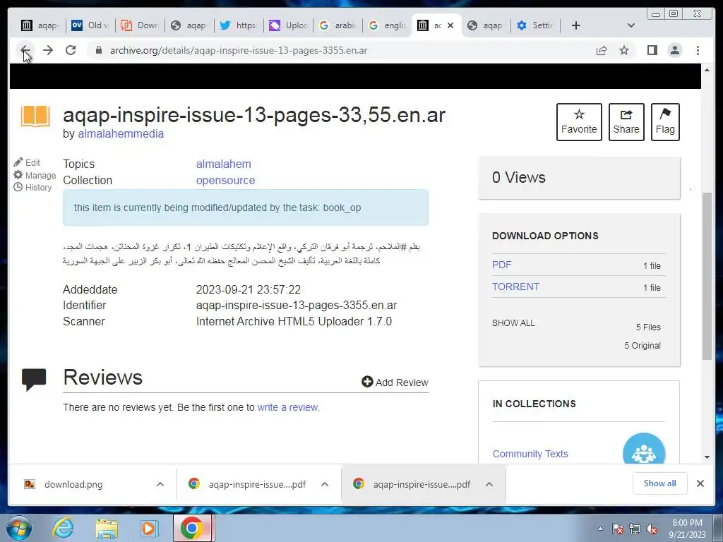This screenshot has height=542, width=723.
Task: Click the Edit pencil link
Action: click(27, 162)
